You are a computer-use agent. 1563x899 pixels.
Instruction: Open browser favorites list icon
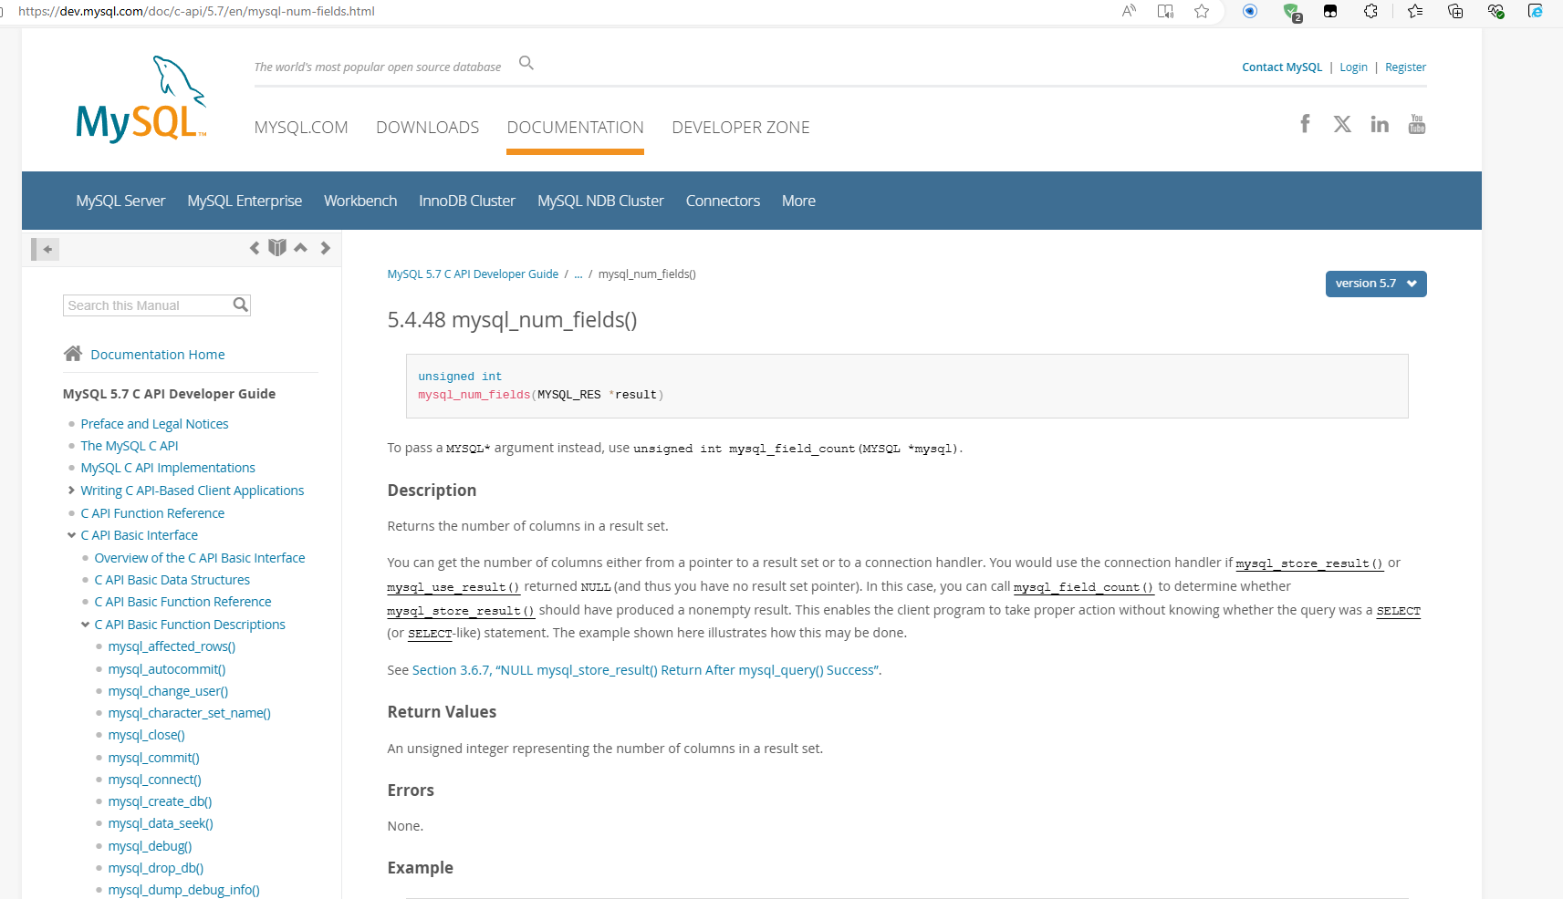[x=1415, y=11]
